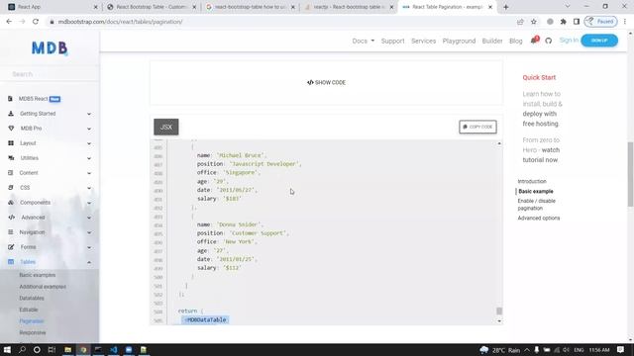Open Datatables sidebar link
Image resolution: width=634 pixels, height=356 pixels.
pos(32,298)
